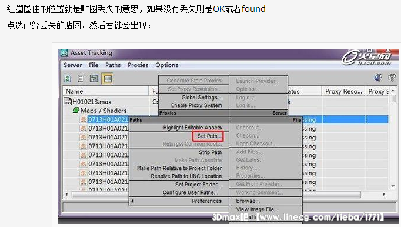The width and height of the screenshot is (401, 227).
Task: Click the horizontal scrollbar thumb
Action: [216, 195]
